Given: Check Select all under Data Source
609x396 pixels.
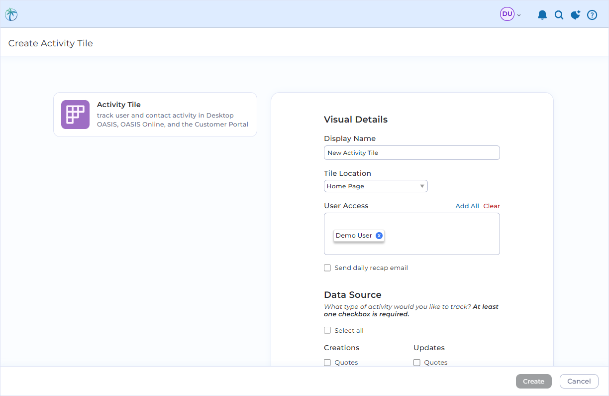Looking at the screenshot, I should tap(327, 330).
